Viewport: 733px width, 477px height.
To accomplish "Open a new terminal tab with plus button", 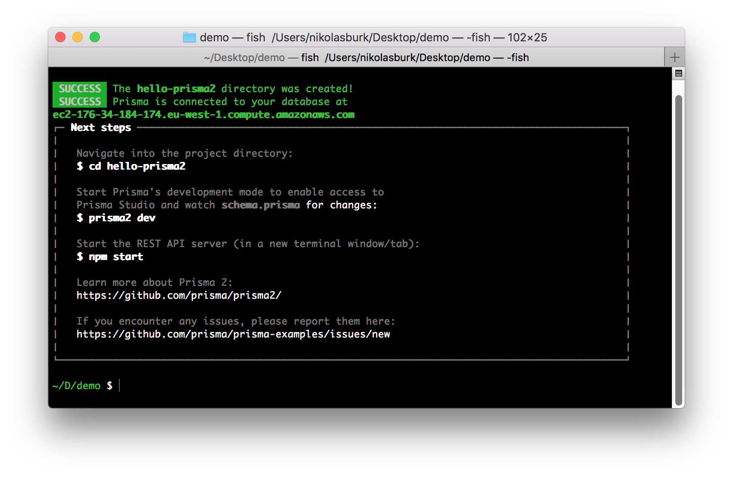I will [674, 57].
